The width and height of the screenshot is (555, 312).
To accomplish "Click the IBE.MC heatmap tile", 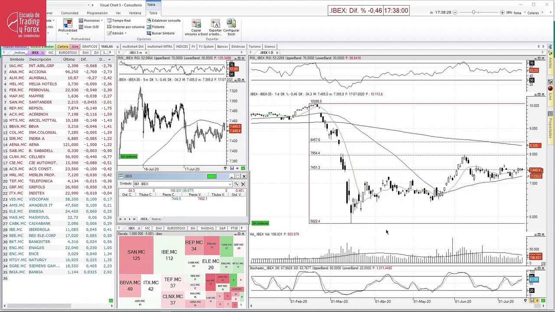I will [169, 255].
